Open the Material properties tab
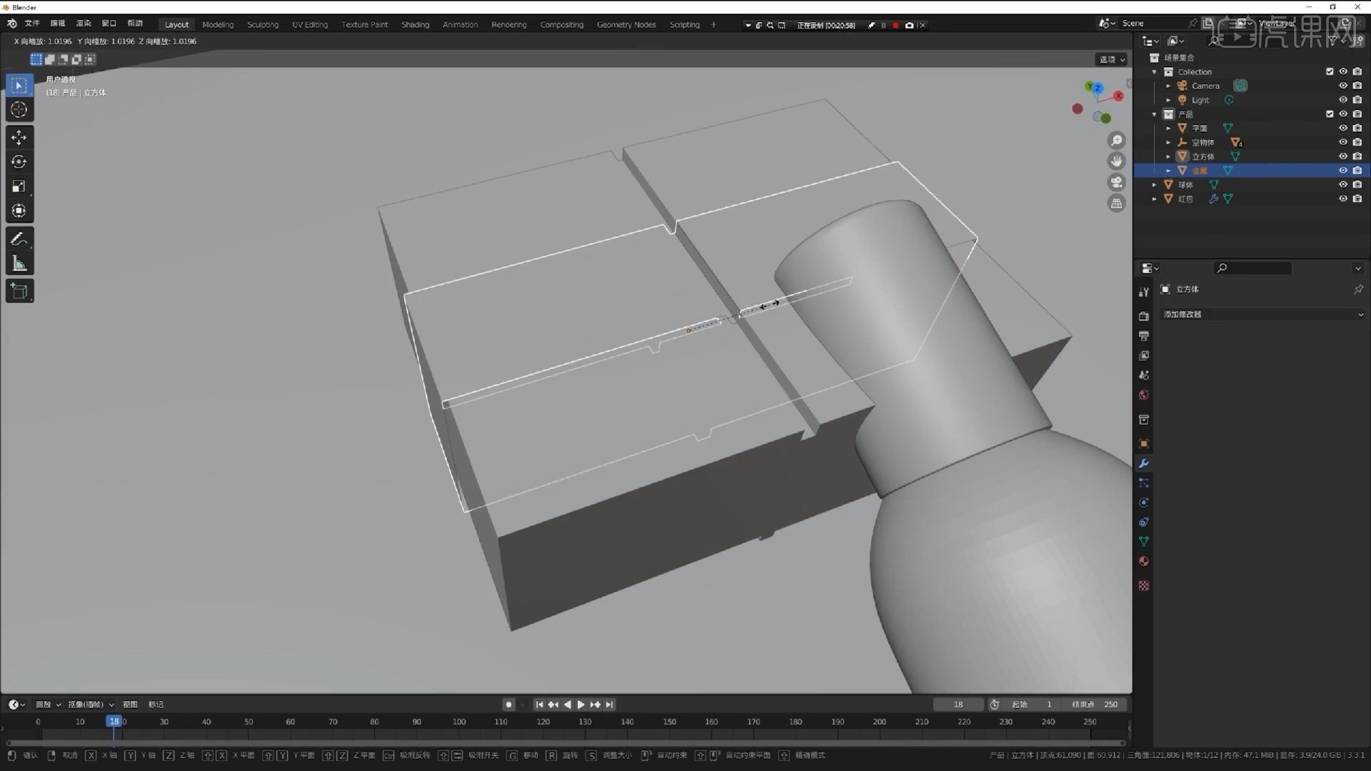This screenshot has width=1371, height=771. click(1144, 562)
